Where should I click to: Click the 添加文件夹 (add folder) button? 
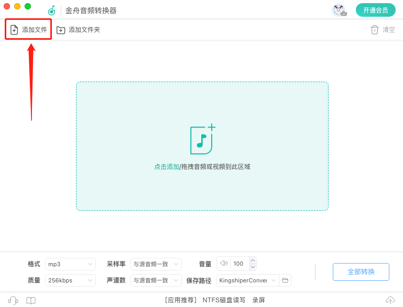(78, 30)
